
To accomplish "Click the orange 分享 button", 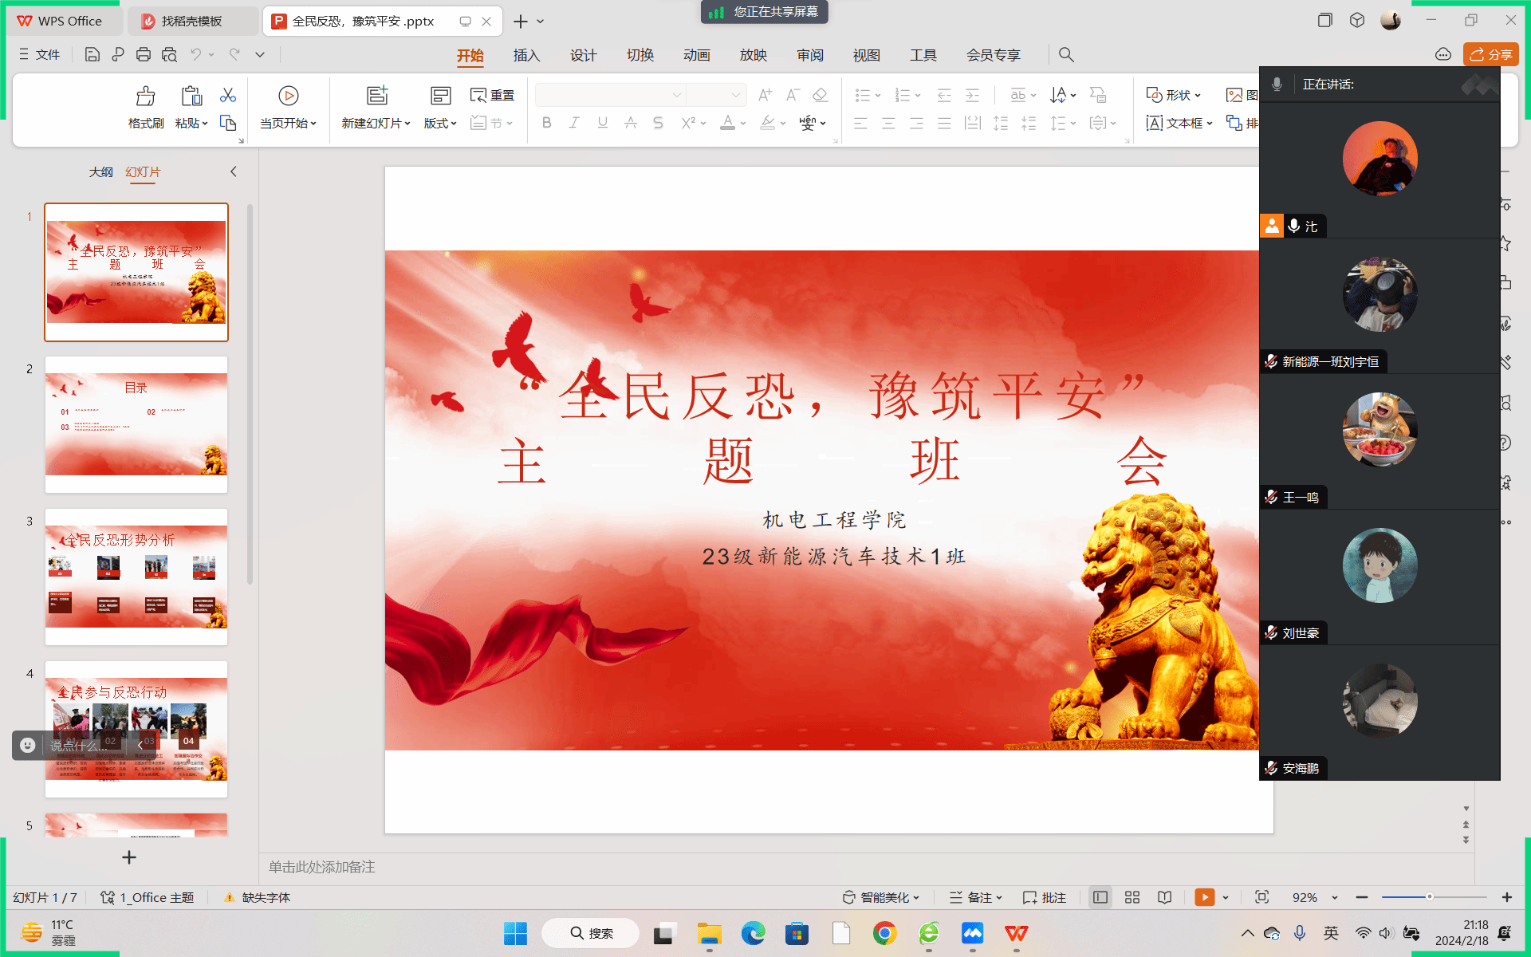I will pyautogui.click(x=1490, y=54).
